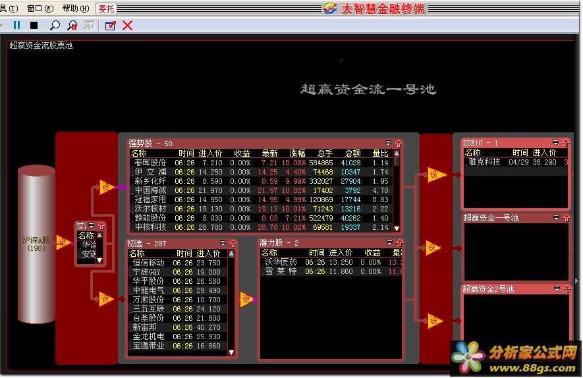Select 金龙机电 in 初选 list
583x378 pixels.
click(x=178, y=337)
